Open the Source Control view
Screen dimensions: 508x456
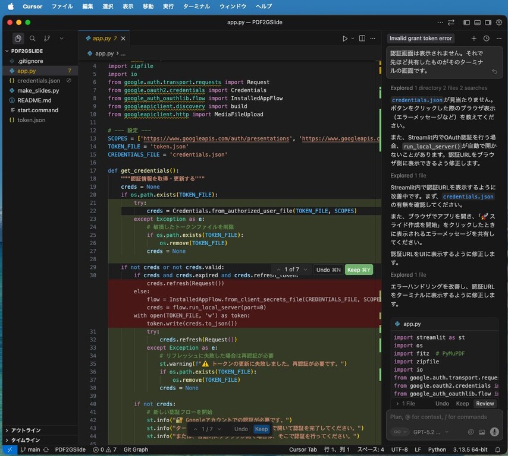(x=46, y=38)
